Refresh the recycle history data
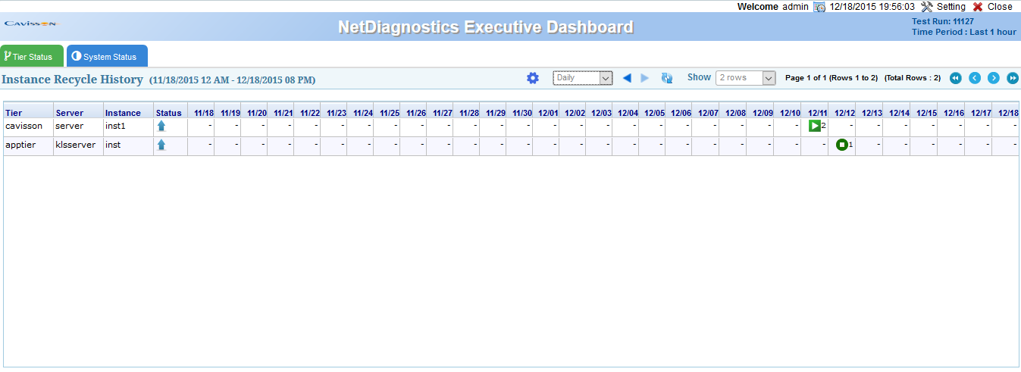Image resolution: width=1021 pixels, height=372 pixels. pos(667,78)
